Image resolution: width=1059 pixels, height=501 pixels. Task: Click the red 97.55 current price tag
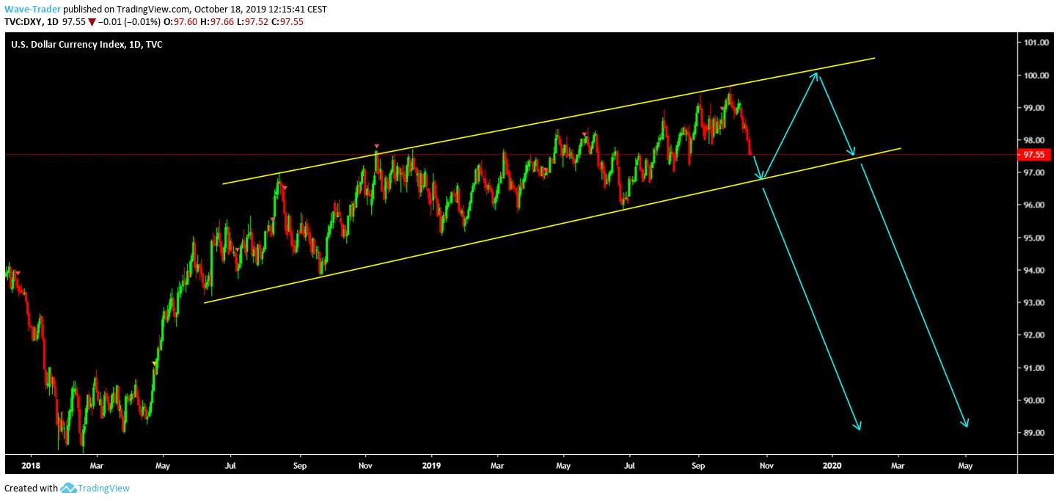[x=1034, y=155]
